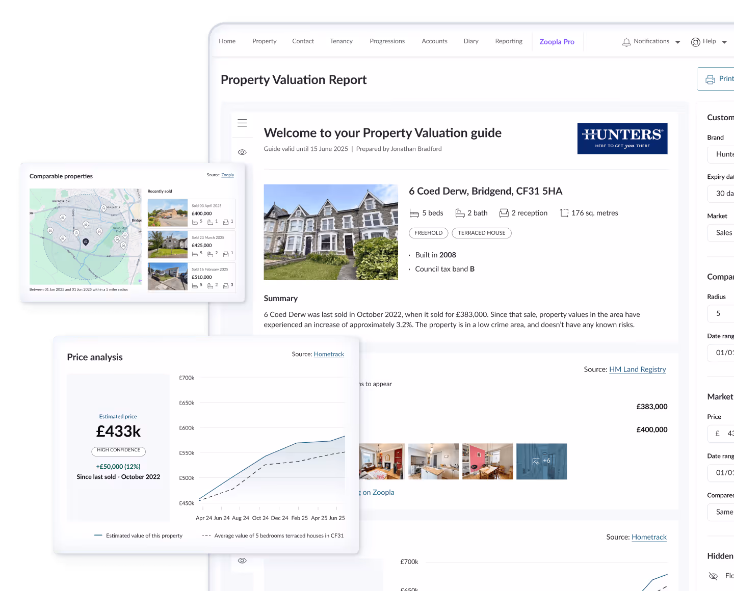The width and height of the screenshot is (734, 591).
Task: Select the dark subject property pin on the map
Action: pyautogui.click(x=86, y=242)
